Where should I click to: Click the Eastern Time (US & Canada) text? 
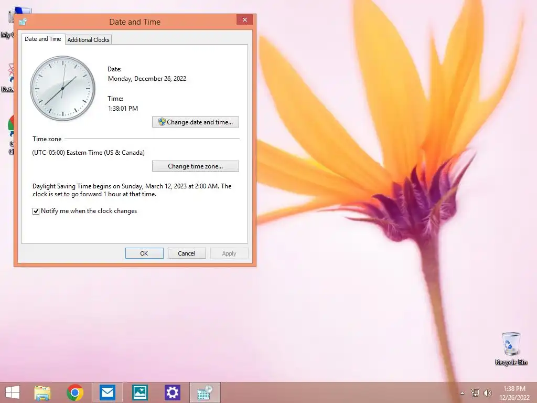click(x=88, y=153)
